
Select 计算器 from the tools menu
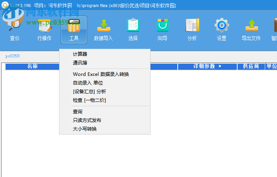pyautogui.click(x=105, y=54)
